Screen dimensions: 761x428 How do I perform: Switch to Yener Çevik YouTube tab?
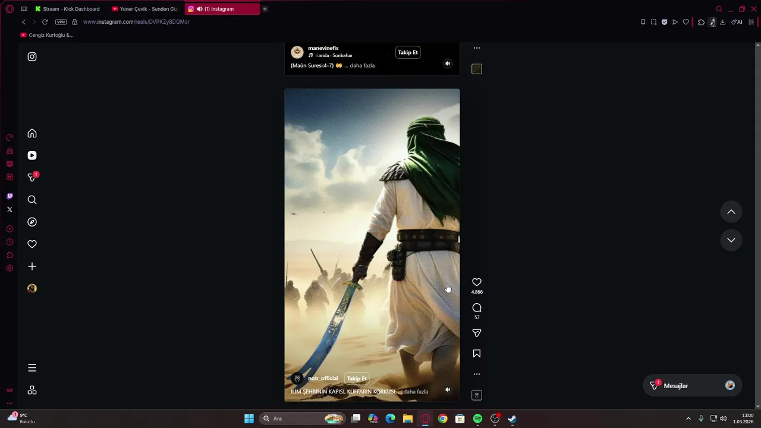tap(145, 9)
